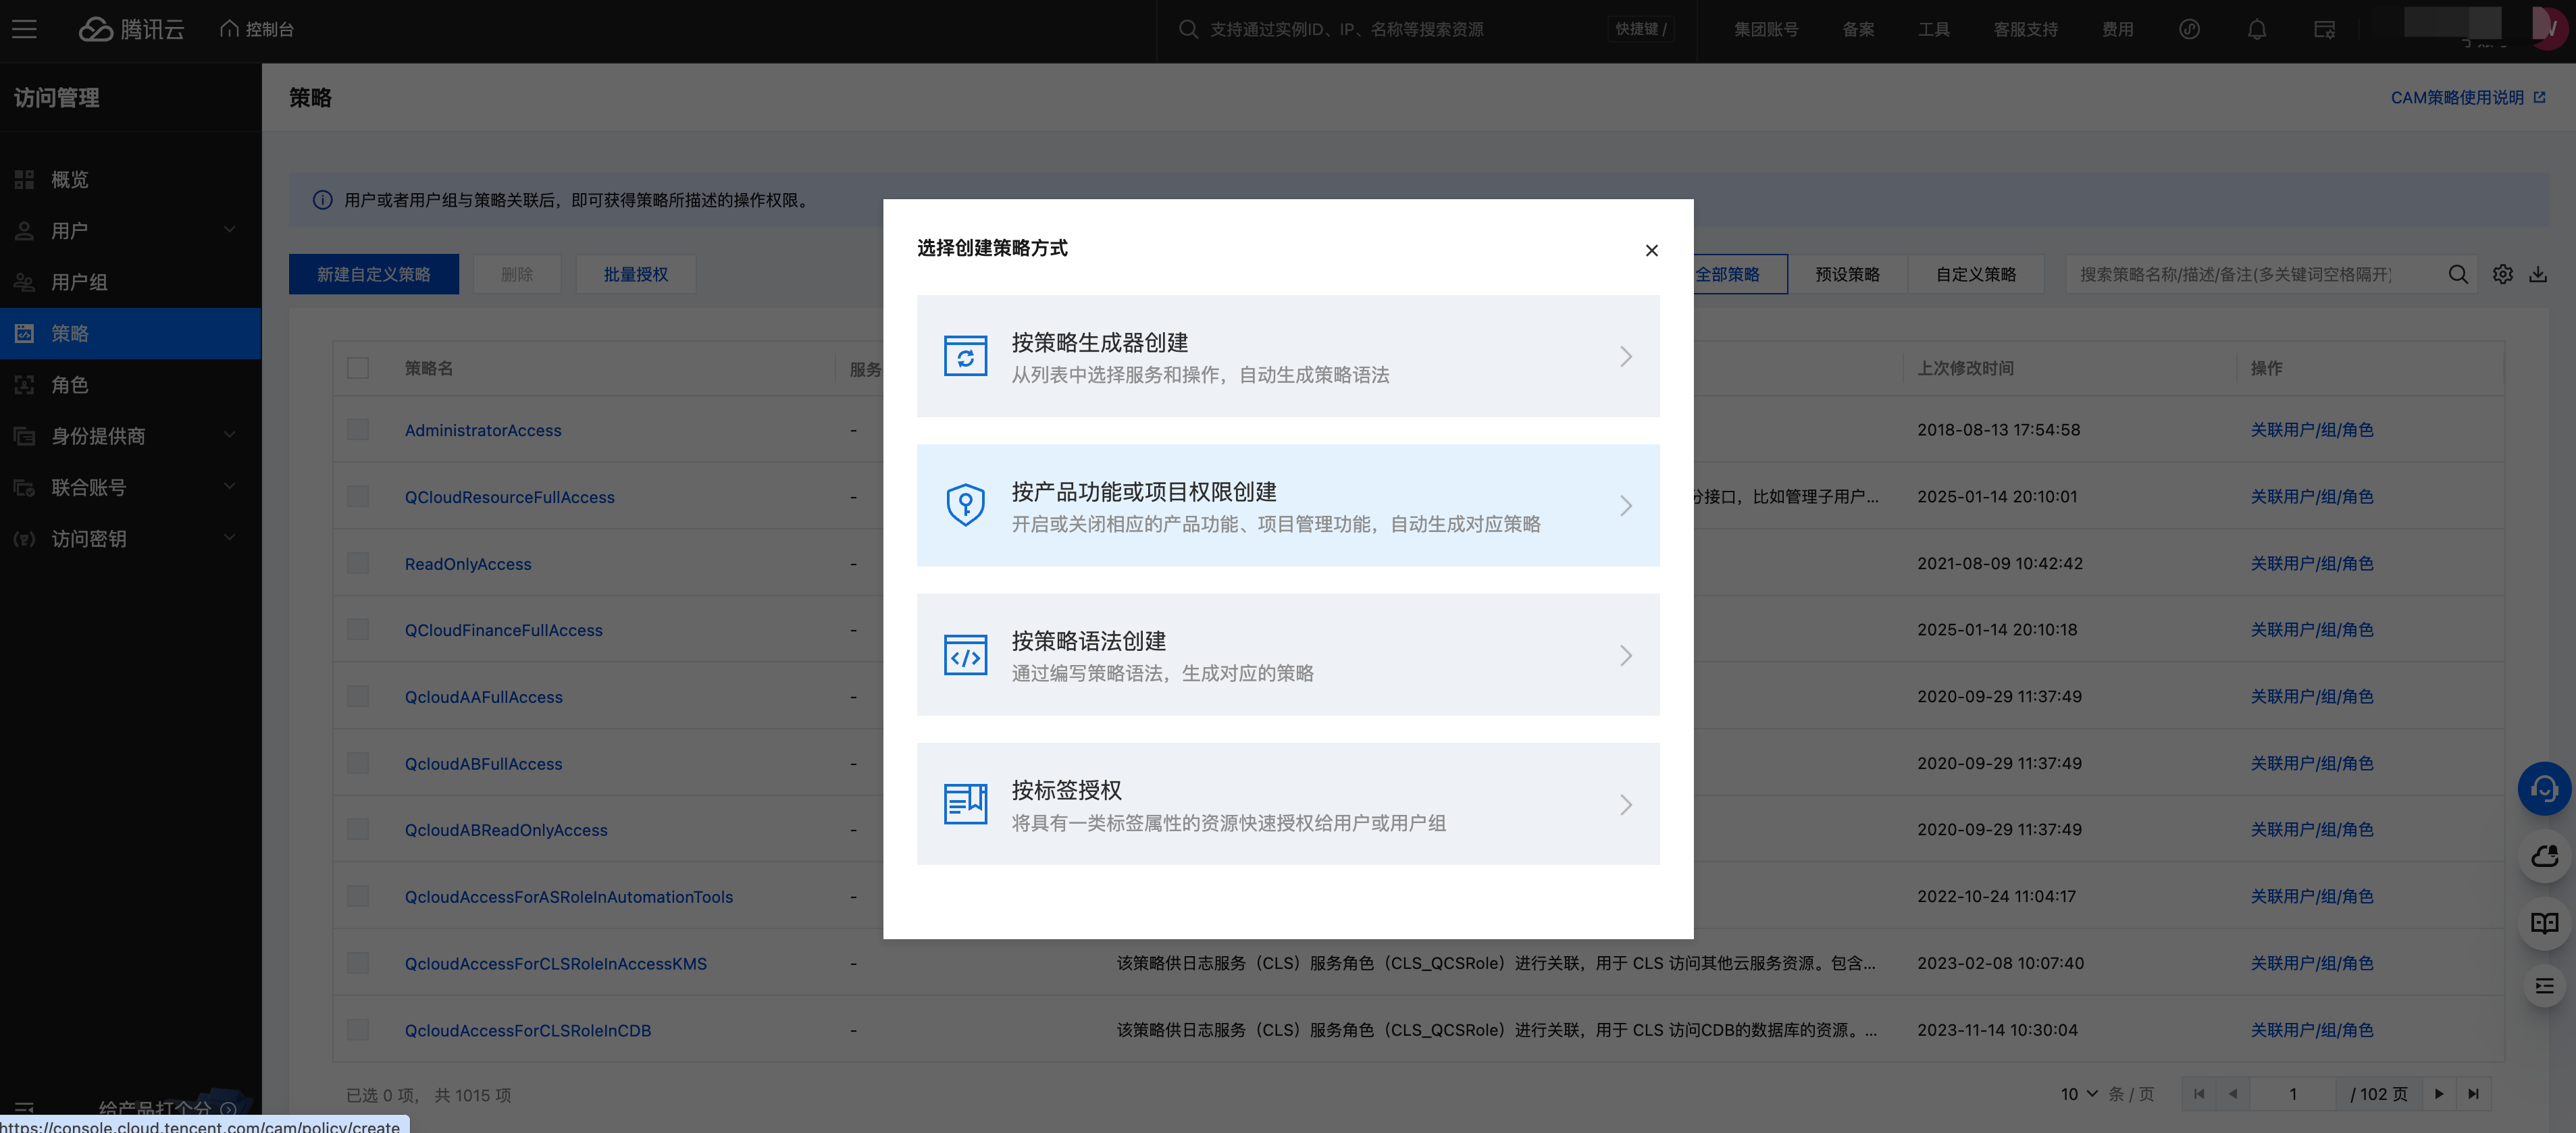Expand the 身份提供商 sidebar submenu
Viewport: 2576px width, 1133px height.
coord(230,435)
